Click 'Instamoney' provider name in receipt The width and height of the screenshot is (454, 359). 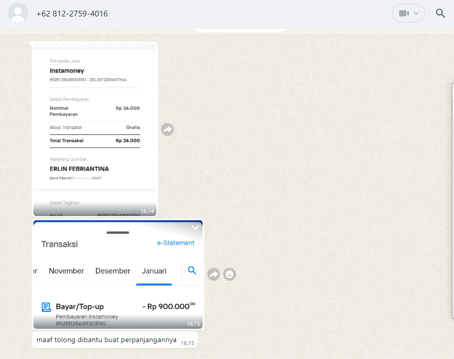67,71
